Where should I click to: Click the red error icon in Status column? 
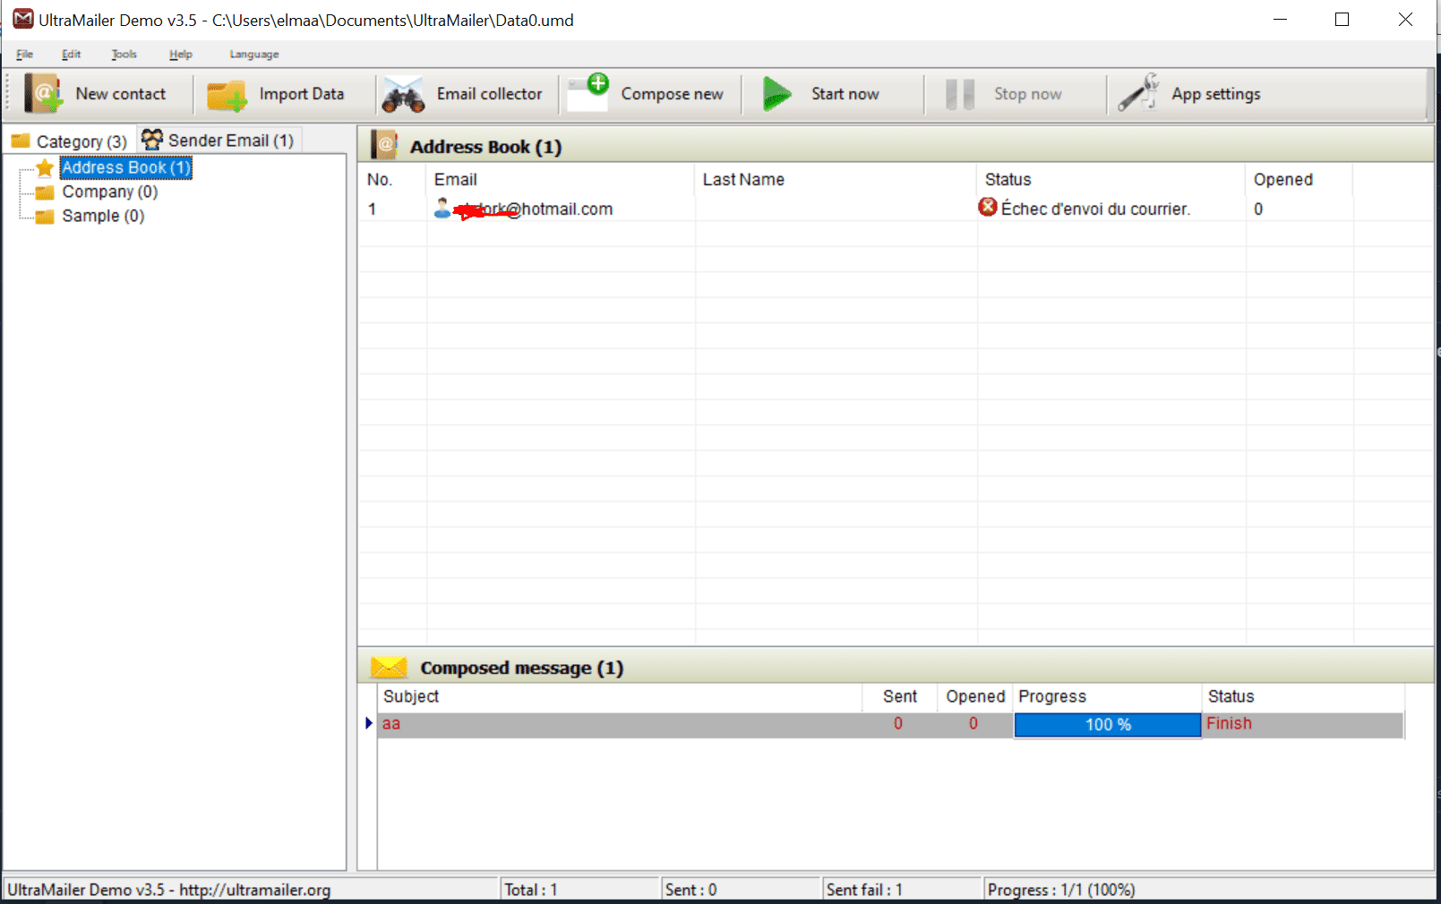click(x=988, y=208)
